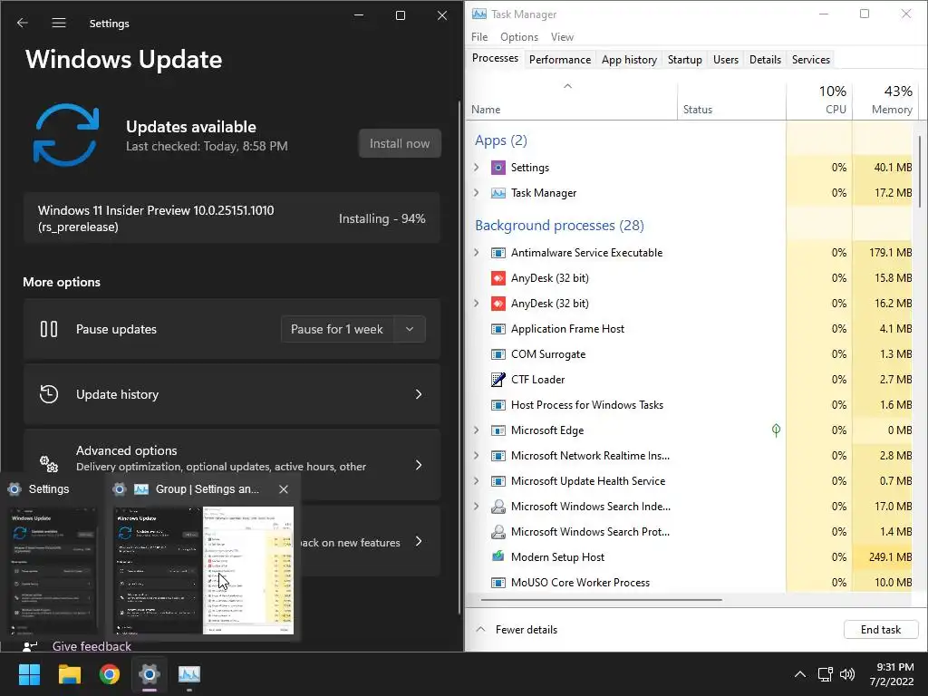The height and width of the screenshot is (696, 928).
Task: Click the Microsoft Windows Search Indexer icon
Action: coord(498,507)
